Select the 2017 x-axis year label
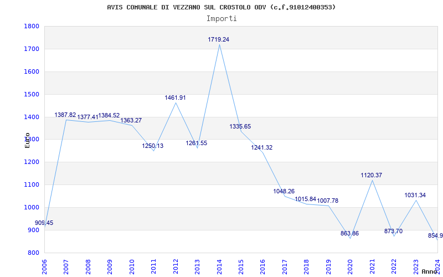Screen dimensions: 443x277 pyautogui.click(x=285, y=267)
